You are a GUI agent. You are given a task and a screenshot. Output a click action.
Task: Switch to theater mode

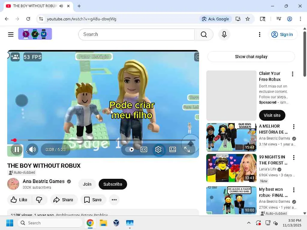click(172, 150)
